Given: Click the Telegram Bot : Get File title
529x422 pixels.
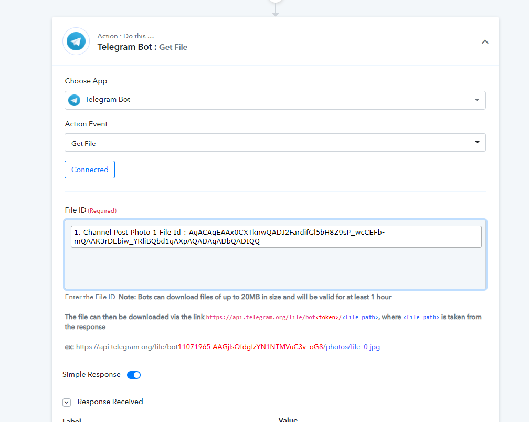Looking at the screenshot, I should tap(142, 47).
